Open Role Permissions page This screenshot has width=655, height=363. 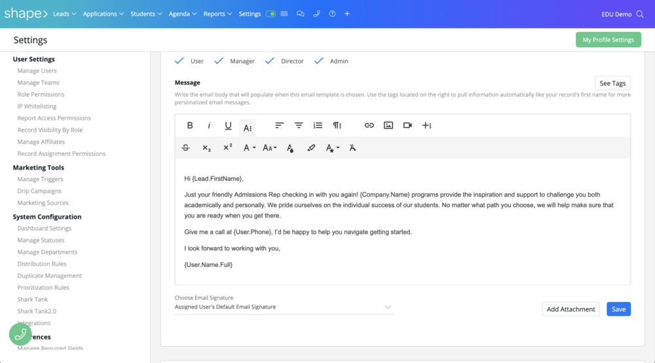(41, 94)
